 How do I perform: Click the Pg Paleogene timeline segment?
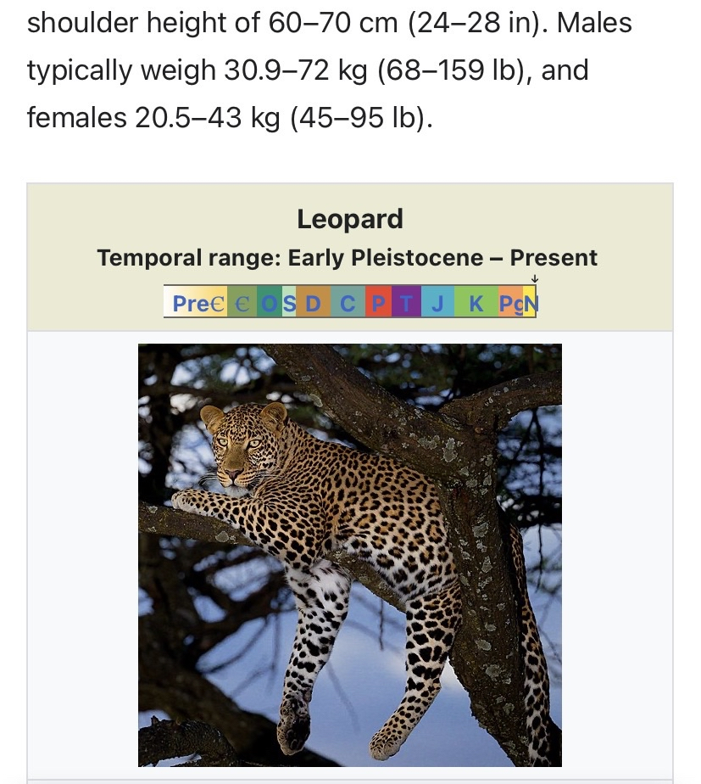tap(510, 304)
